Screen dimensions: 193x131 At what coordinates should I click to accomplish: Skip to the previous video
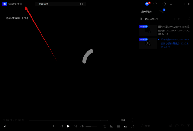[61, 126]
